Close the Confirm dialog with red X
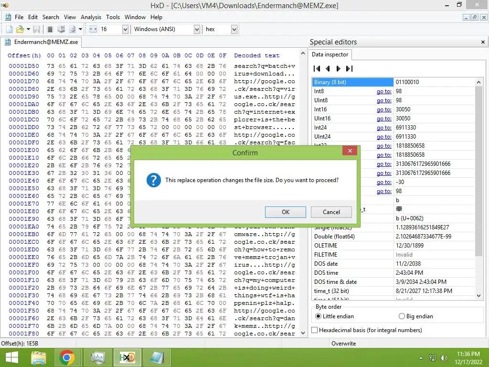Screen dimensions: 489x367 point(350,151)
